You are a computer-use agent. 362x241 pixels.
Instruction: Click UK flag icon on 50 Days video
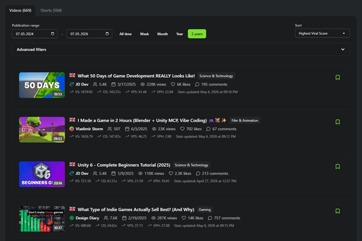click(72, 75)
